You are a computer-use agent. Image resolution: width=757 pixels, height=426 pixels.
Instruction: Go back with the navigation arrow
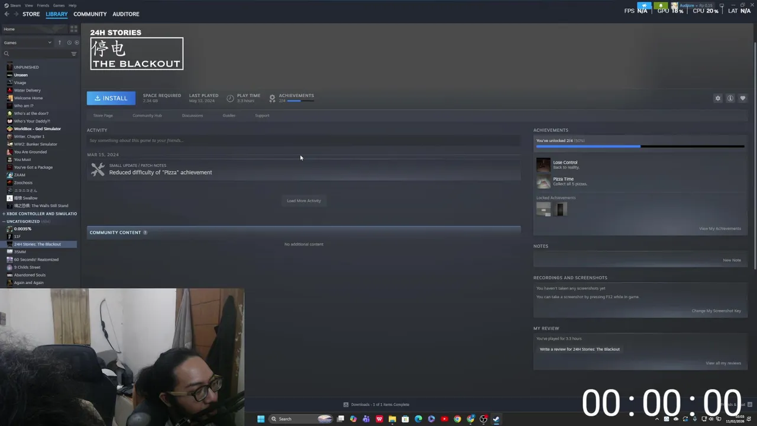[x=7, y=14]
